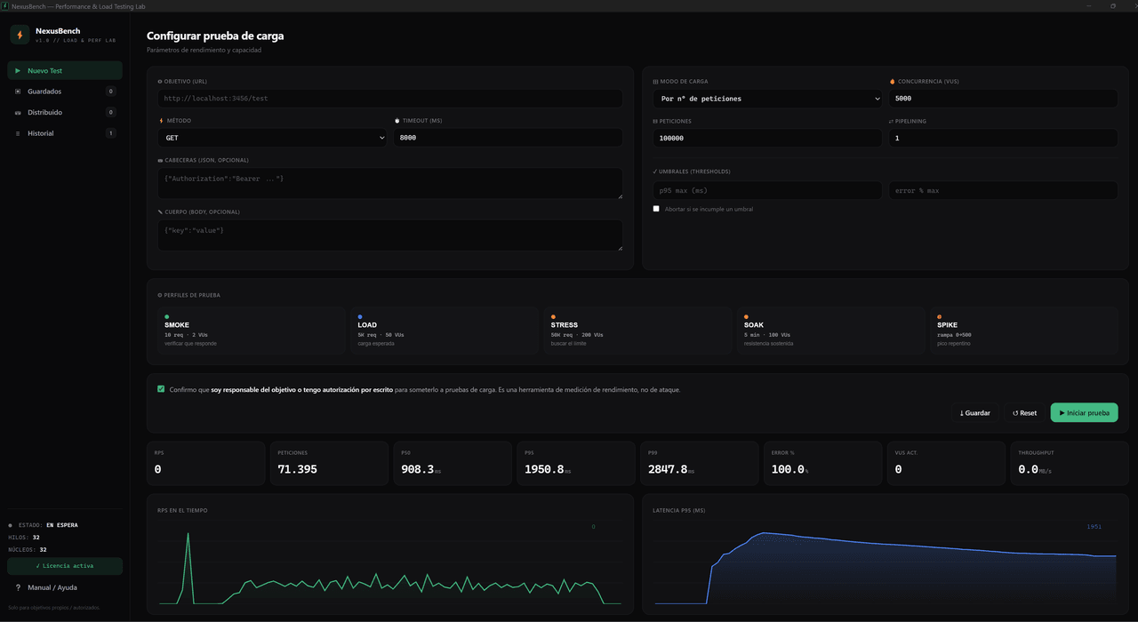Open the Guardados sidebar section
Viewport: 1138px width, 622px height.
[x=65, y=92]
